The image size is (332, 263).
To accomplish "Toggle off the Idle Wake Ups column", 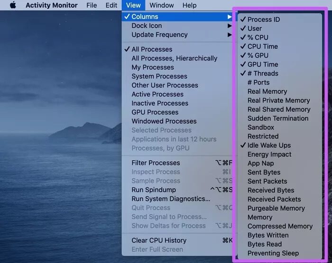I will pos(269,146).
